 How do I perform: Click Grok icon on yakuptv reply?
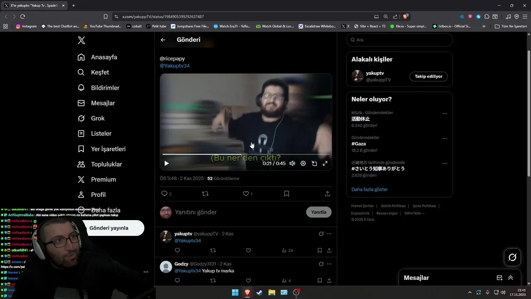click(x=321, y=234)
